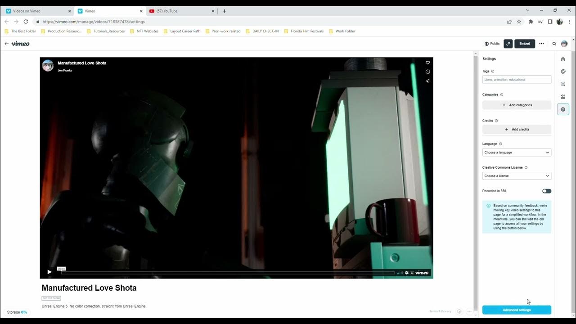Screen dimensions: 576x324
Task: Open the Vimeo account avatar menu
Action: point(564,44)
